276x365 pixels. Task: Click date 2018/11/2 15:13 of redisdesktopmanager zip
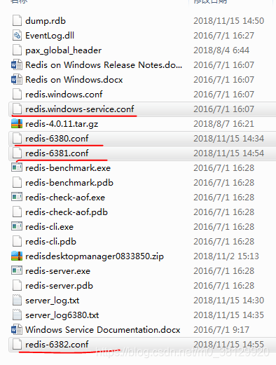[x=226, y=256]
